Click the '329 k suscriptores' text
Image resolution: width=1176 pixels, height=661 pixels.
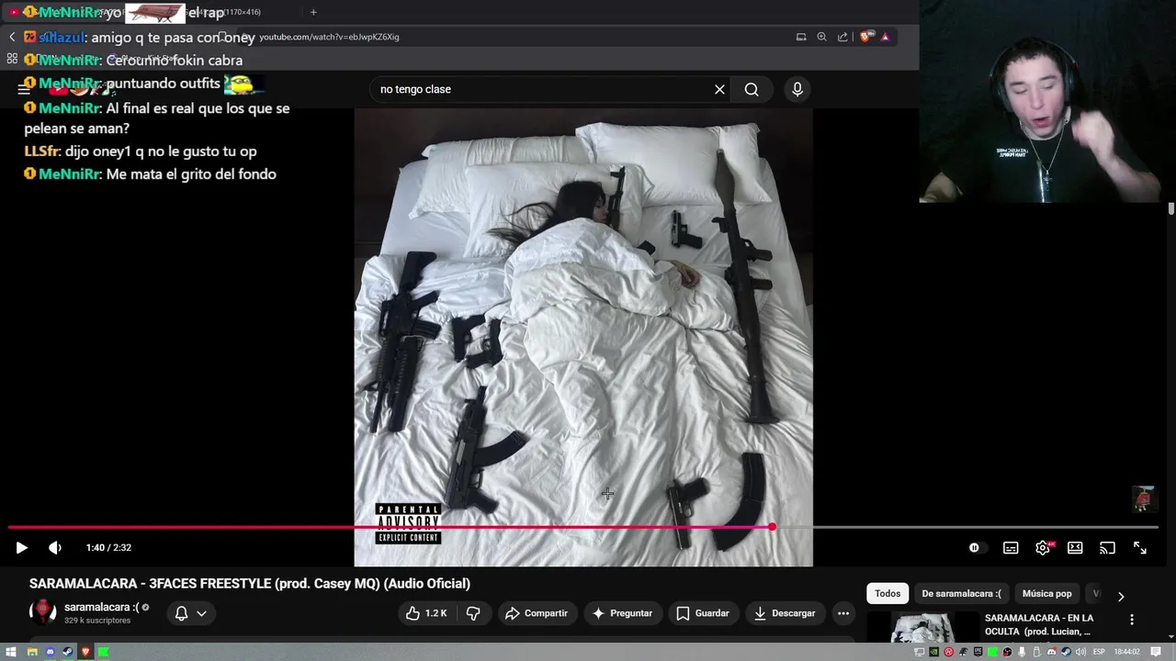tap(97, 621)
